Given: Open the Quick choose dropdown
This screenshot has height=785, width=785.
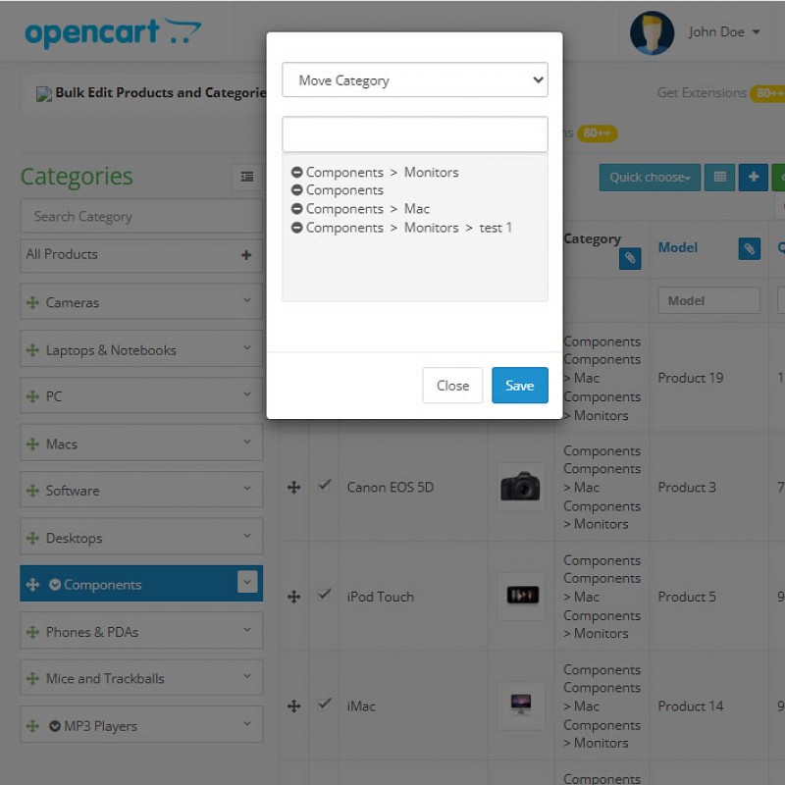Looking at the screenshot, I should tap(650, 178).
